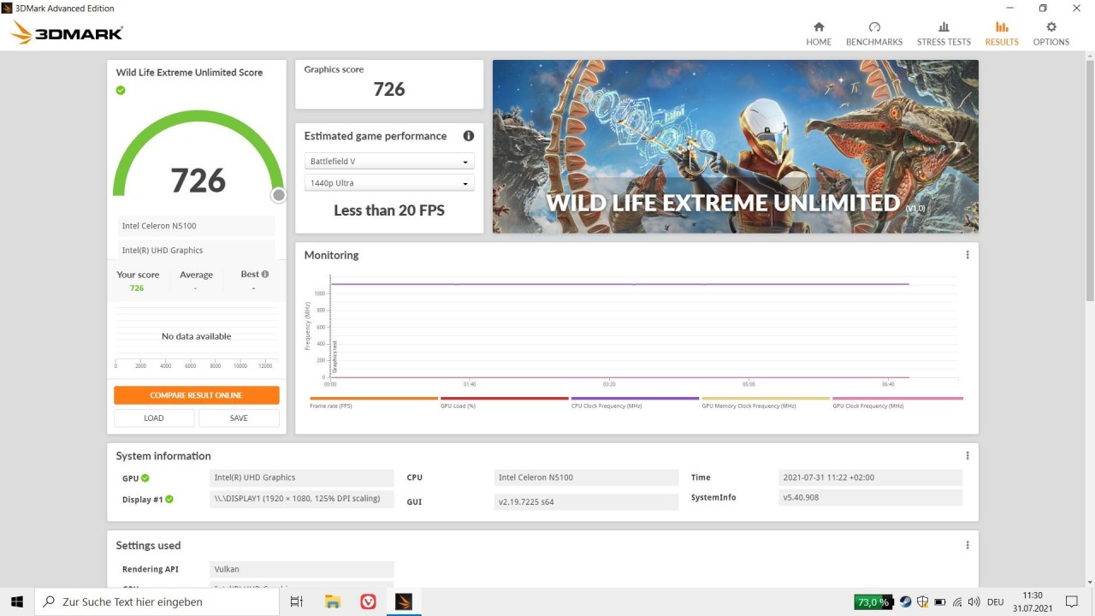Image resolution: width=1095 pixels, height=616 pixels.
Task: Click the Graphics score value 726
Action: click(x=389, y=89)
